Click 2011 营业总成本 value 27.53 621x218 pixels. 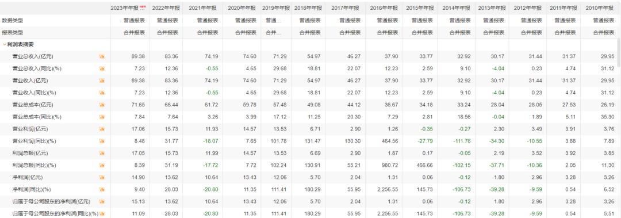[570, 105]
